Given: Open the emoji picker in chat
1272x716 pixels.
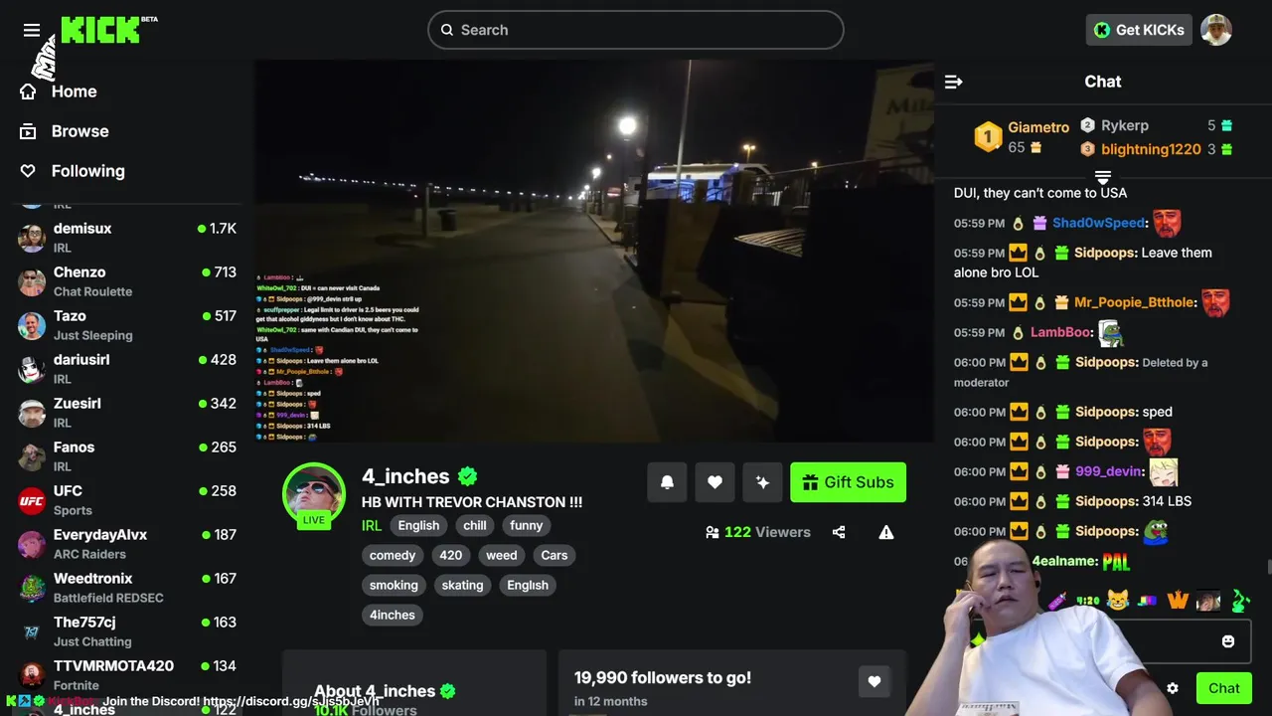Looking at the screenshot, I should click(1228, 641).
